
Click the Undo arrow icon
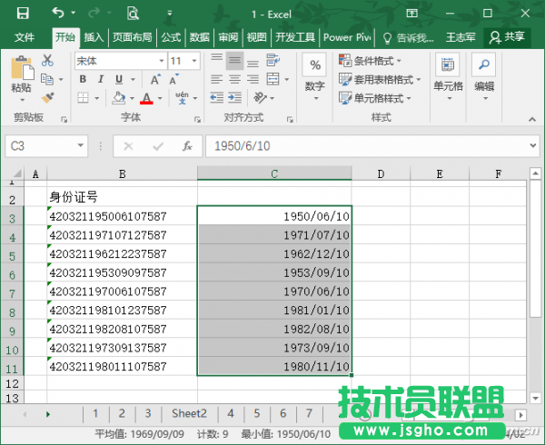[58, 14]
